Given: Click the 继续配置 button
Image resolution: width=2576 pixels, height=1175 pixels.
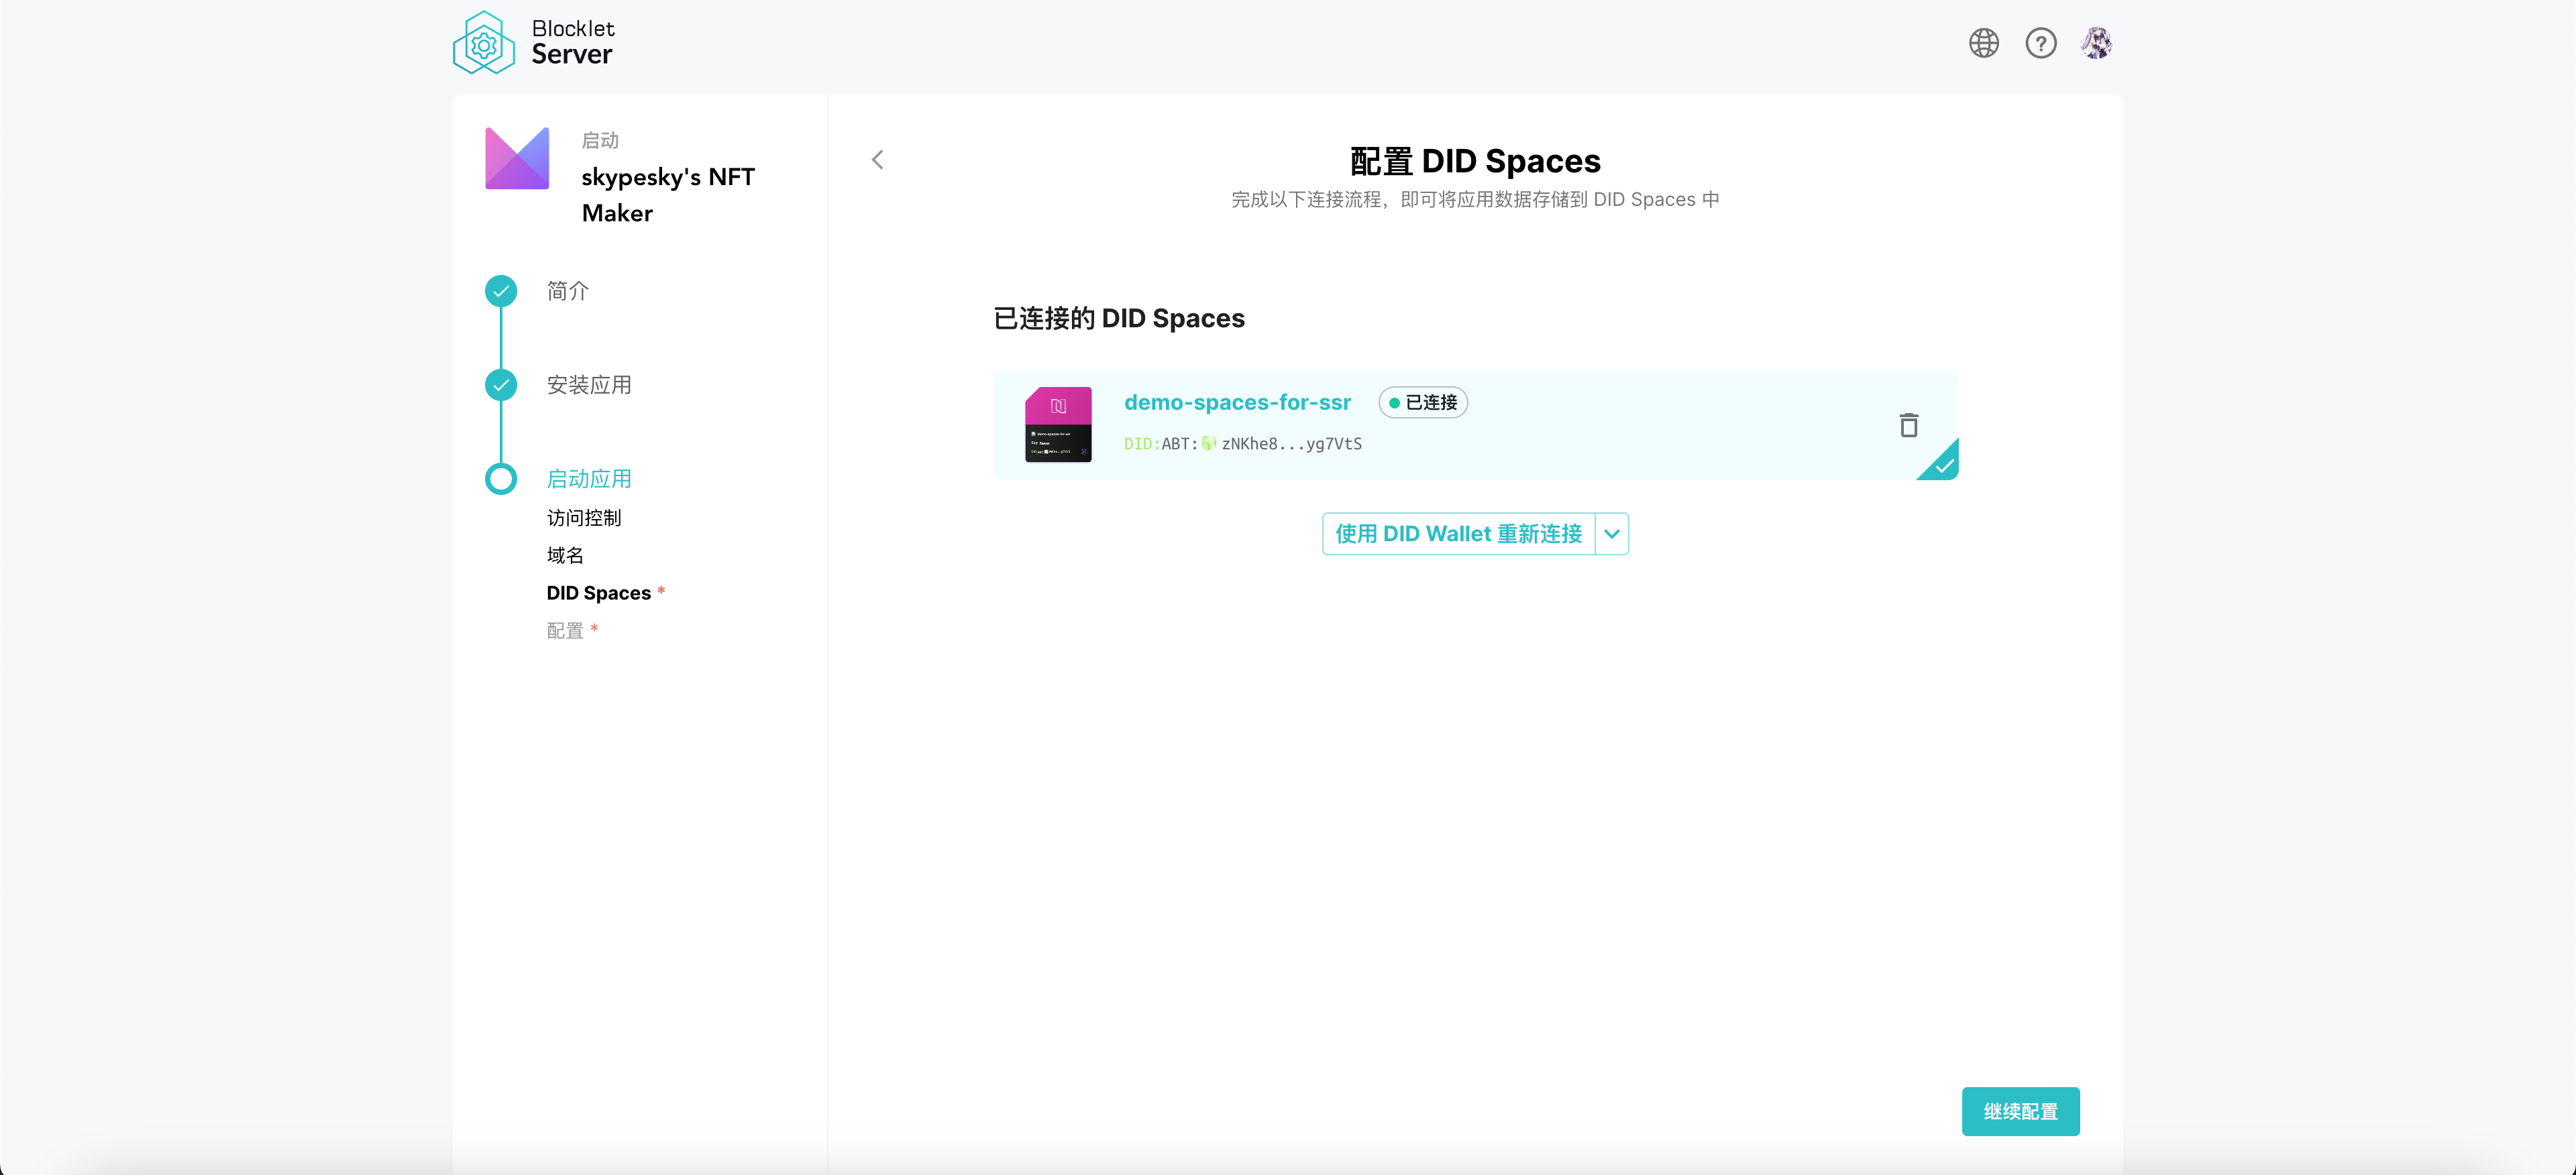Looking at the screenshot, I should (2020, 1111).
